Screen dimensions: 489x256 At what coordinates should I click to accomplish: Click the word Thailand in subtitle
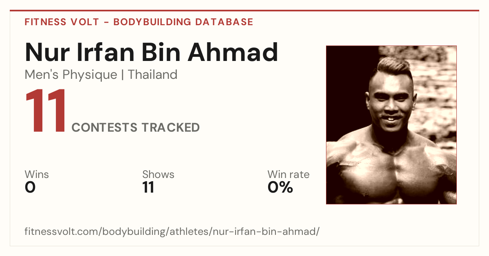pyautogui.click(x=153, y=75)
